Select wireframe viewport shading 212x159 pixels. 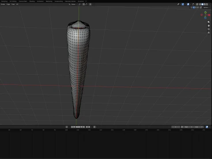point(200,4)
